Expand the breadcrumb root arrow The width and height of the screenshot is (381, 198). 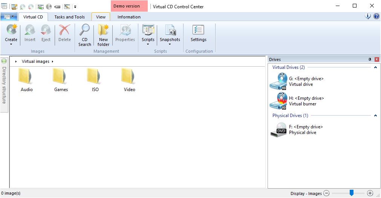[x=16, y=62]
